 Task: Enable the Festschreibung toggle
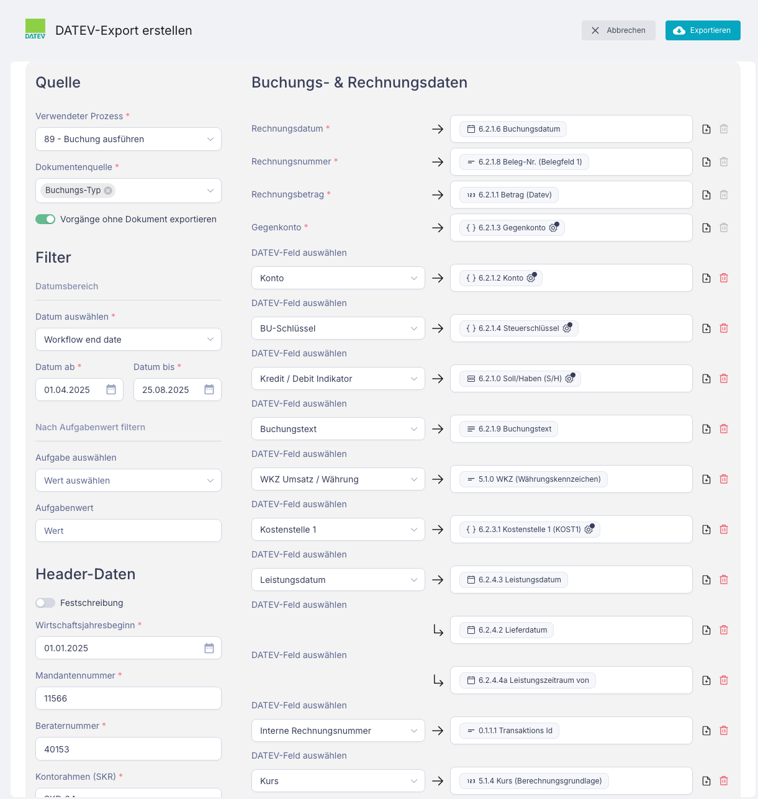click(45, 603)
